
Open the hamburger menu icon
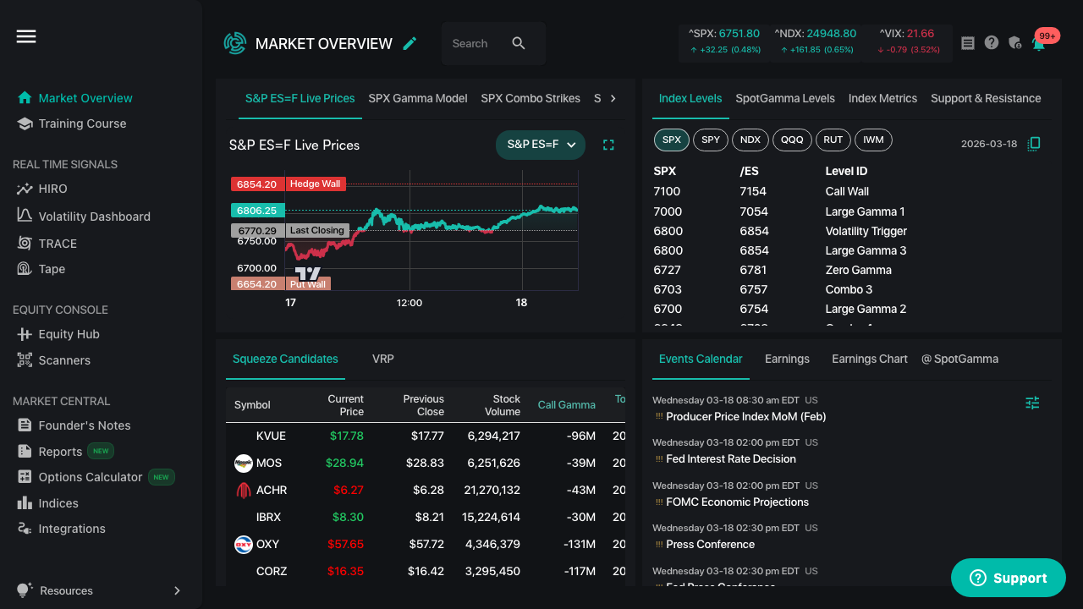point(26,36)
